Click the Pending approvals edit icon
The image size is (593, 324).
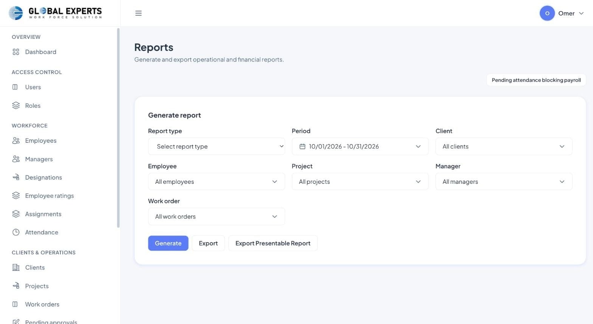pyautogui.click(x=16, y=322)
